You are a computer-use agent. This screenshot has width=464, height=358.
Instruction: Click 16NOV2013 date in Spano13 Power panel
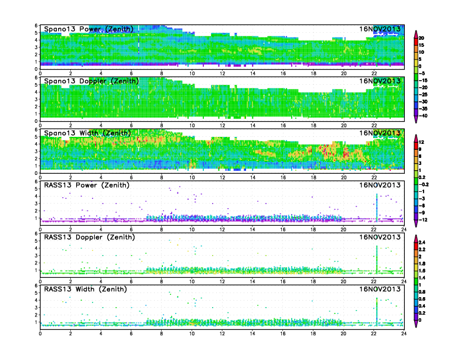tap(380, 29)
